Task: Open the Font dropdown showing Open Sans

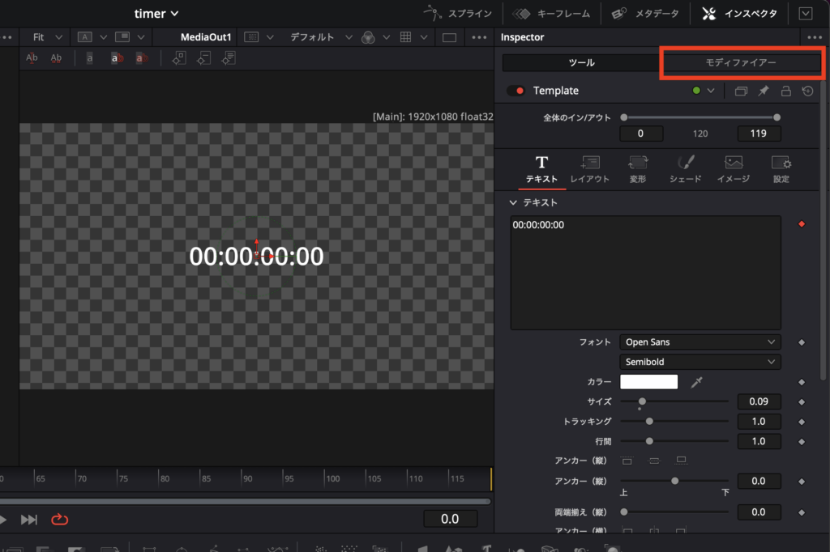Action: pos(700,342)
